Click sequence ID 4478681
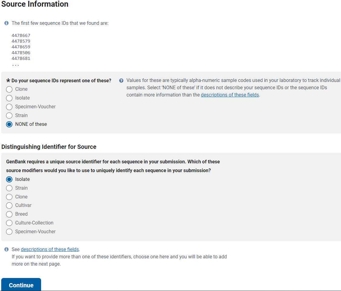 21,58
